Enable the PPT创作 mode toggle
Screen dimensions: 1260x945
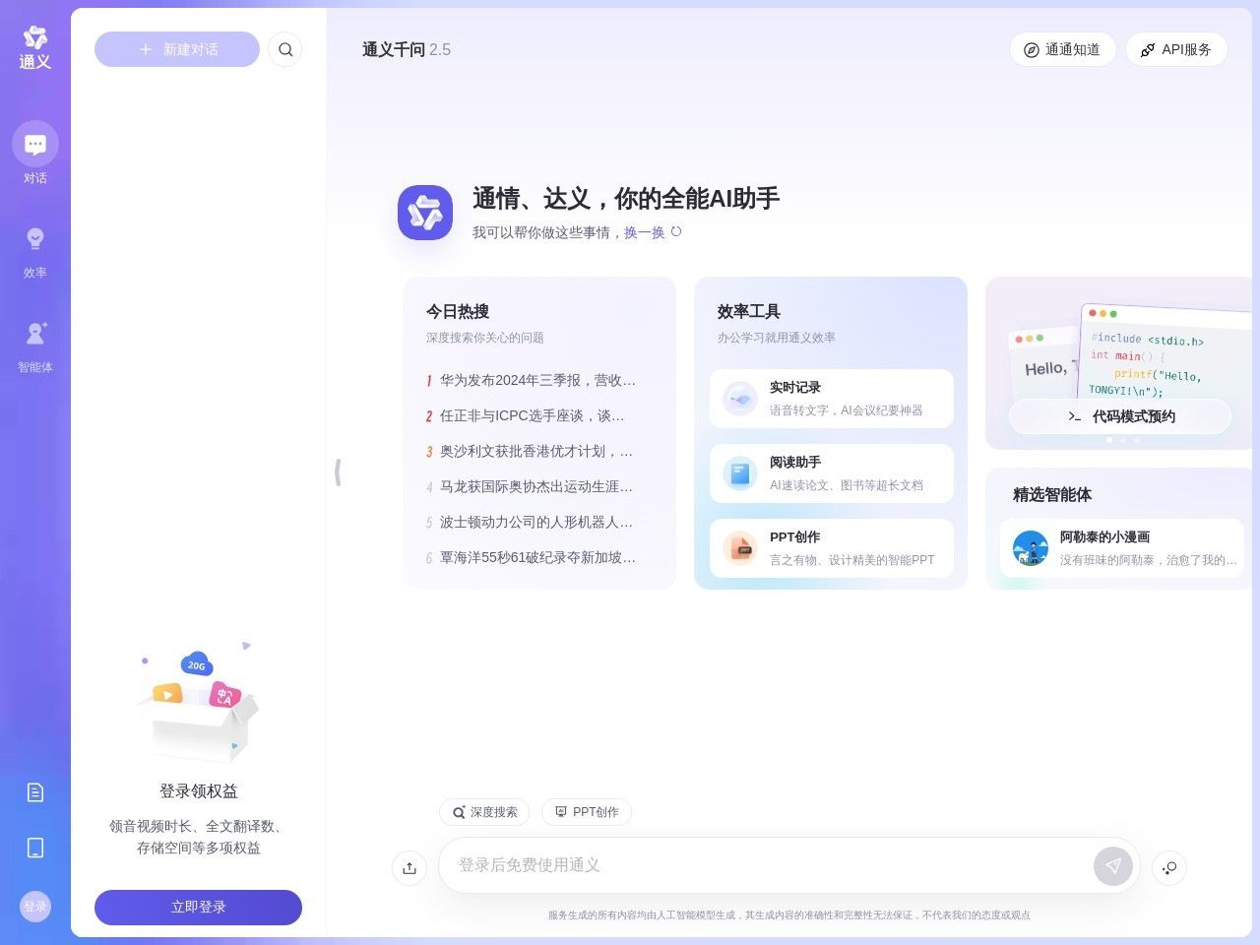coord(587,812)
